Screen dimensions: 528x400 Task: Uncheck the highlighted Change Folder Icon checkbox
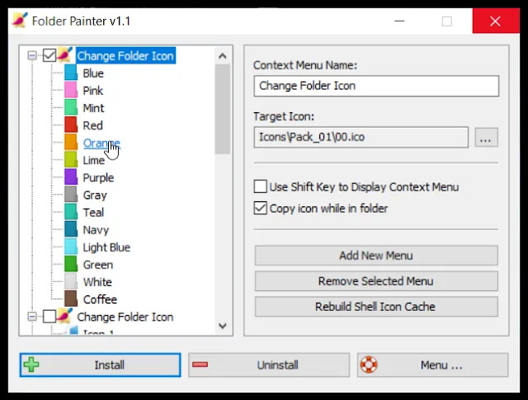[x=49, y=55]
